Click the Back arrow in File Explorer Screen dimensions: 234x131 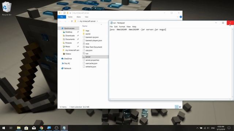coord(60,21)
